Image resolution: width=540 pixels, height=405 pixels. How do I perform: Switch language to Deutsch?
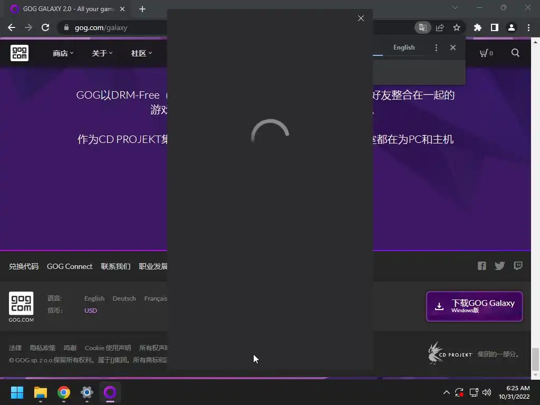click(124, 298)
